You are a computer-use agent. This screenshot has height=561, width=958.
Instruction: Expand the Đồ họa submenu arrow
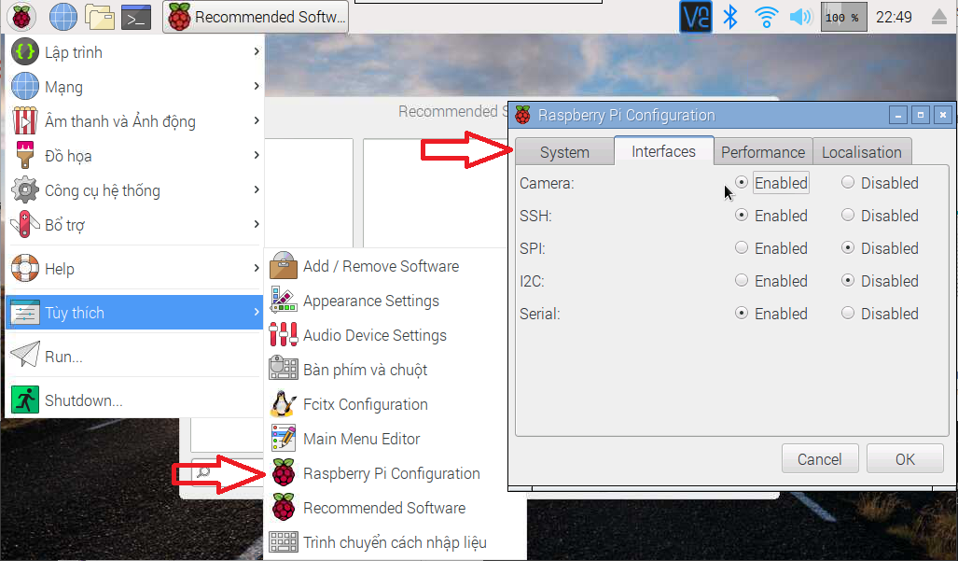pos(257,155)
